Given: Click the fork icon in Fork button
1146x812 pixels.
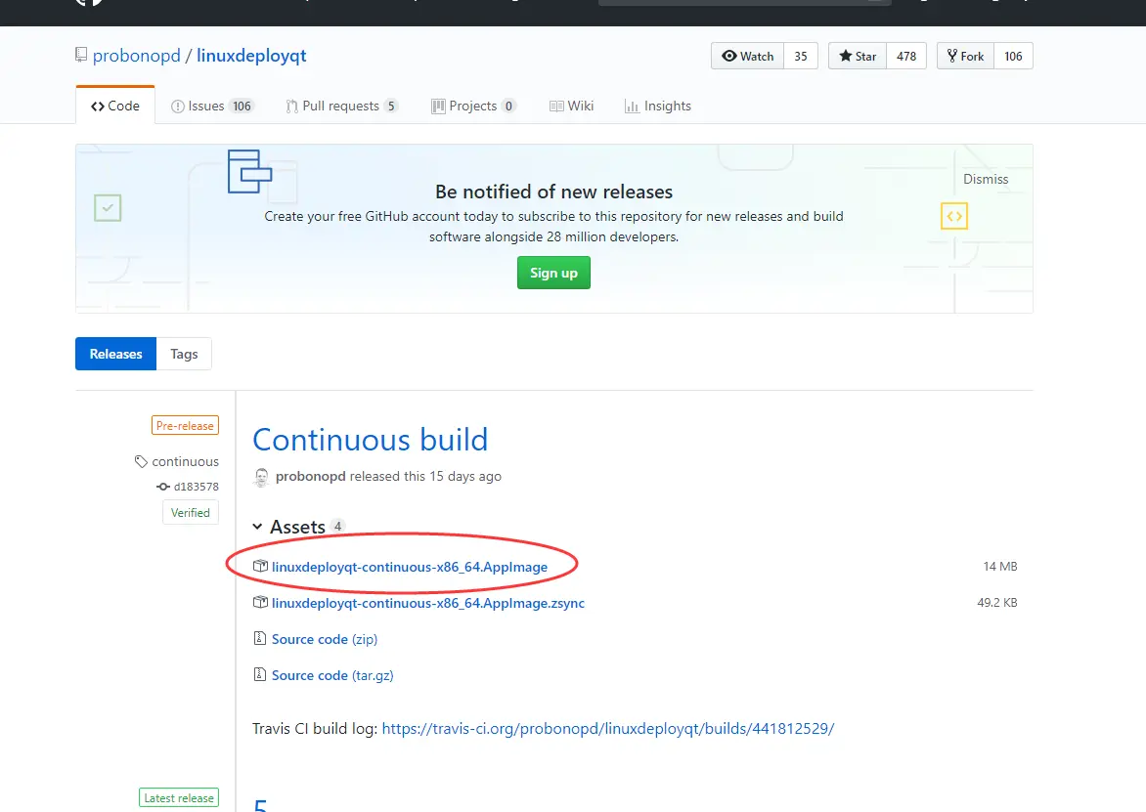Looking at the screenshot, I should pyautogui.click(x=951, y=56).
